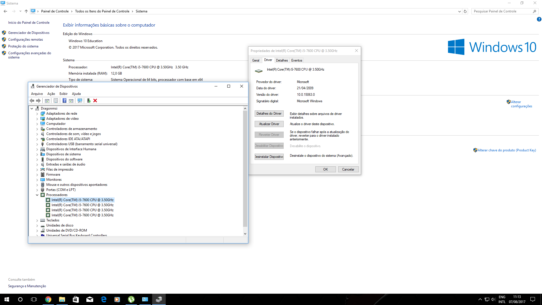Open Mail app from the taskbar
The image size is (542, 305).
90,299
